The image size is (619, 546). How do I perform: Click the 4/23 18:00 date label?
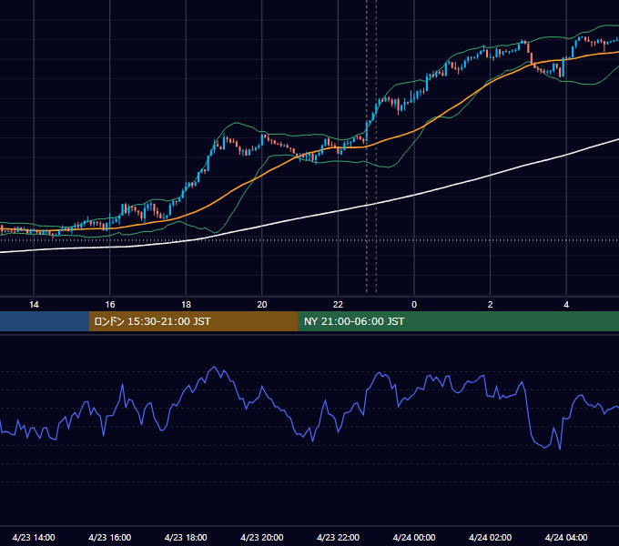[186, 537]
